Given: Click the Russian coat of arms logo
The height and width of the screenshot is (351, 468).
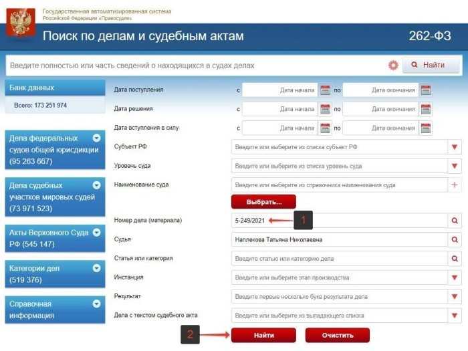Looking at the screenshot, I should (x=21, y=23).
